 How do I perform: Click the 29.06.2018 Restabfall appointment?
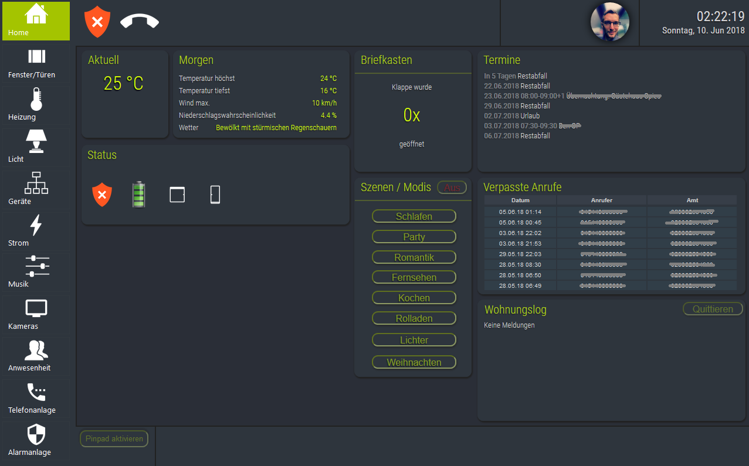pyautogui.click(x=517, y=106)
